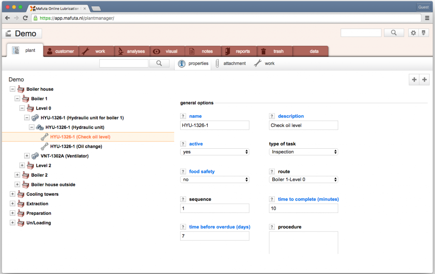Click the help icon beside the name field
Screen dimensions: 435x274
[183, 116]
